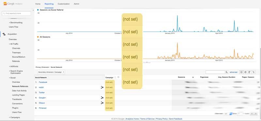Click the Twitter social network link

coord(42,93)
